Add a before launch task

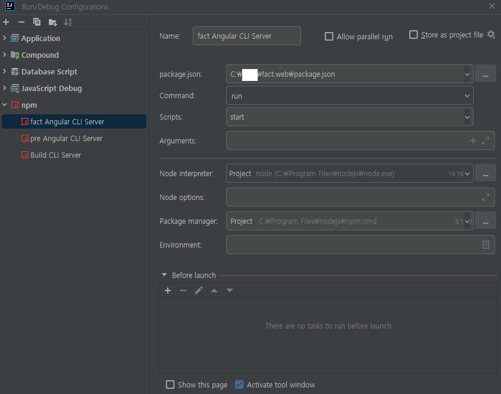click(x=168, y=290)
